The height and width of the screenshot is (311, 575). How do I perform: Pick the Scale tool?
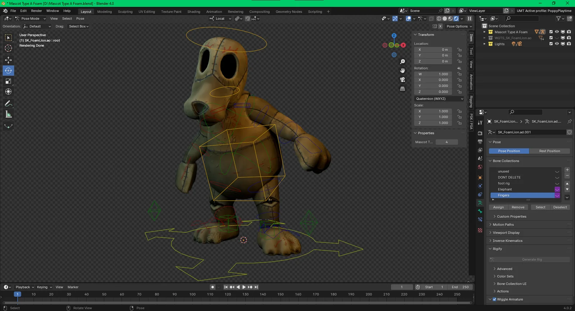8,81
